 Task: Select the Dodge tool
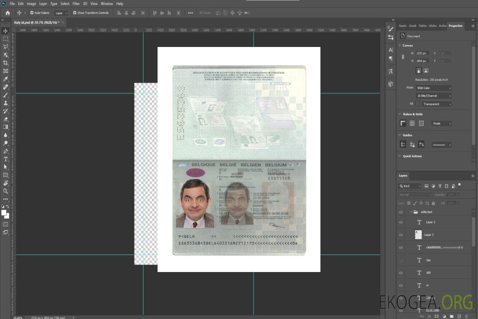5,143
